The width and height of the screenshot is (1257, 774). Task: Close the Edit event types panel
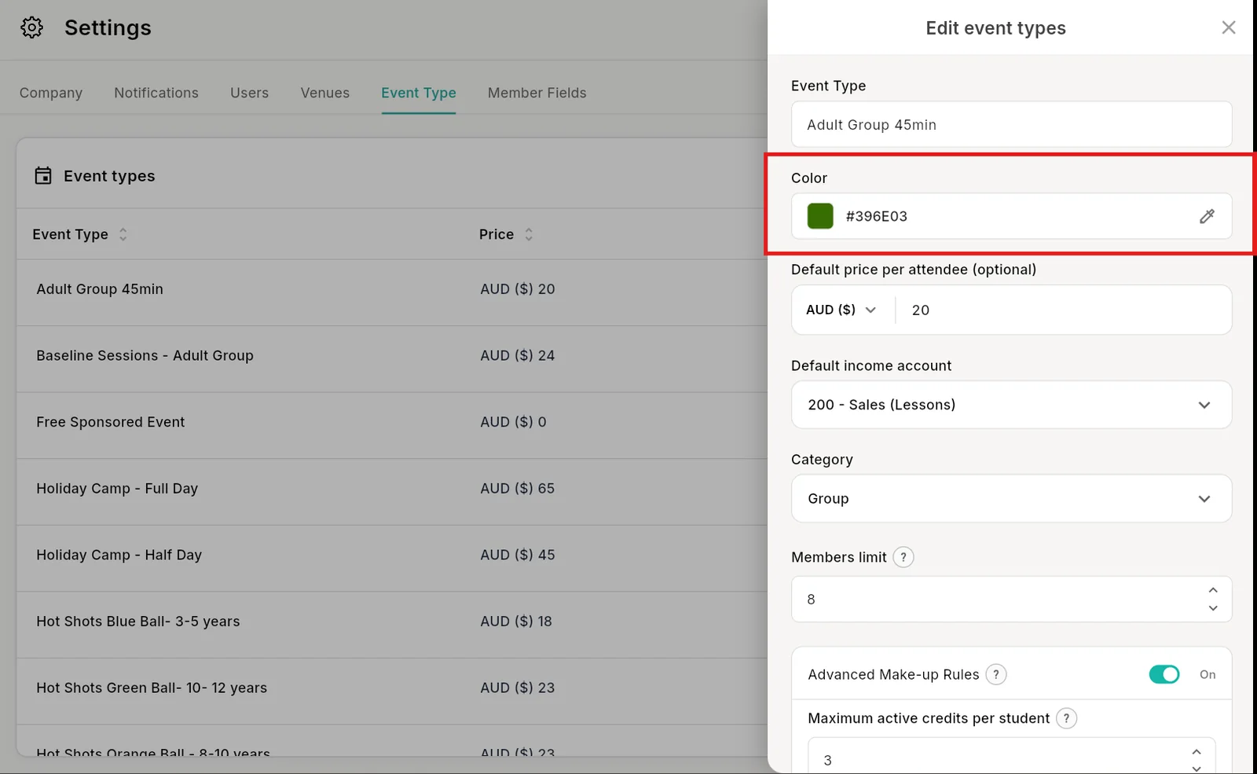point(1229,28)
